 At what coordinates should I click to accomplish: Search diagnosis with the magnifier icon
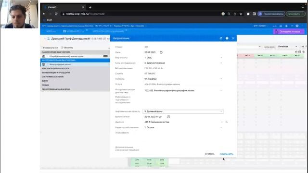(227, 122)
